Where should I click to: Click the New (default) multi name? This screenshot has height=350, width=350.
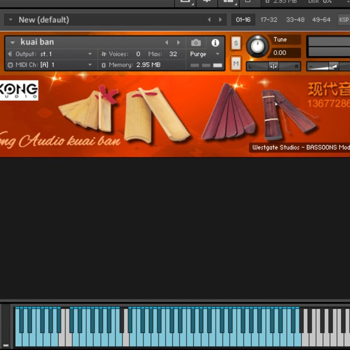[44, 20]
